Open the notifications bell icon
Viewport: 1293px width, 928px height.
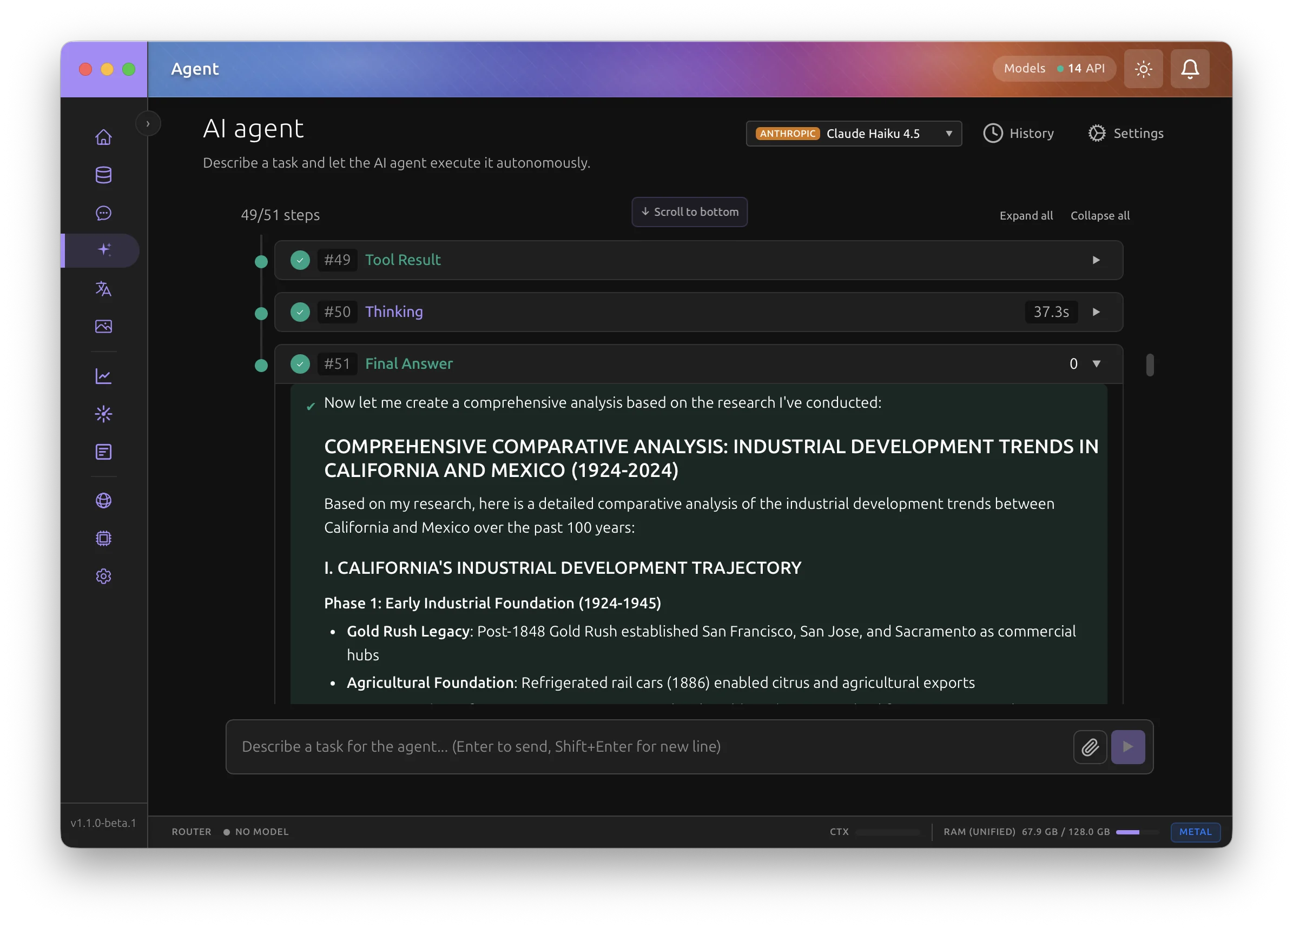pos(1189,69)
